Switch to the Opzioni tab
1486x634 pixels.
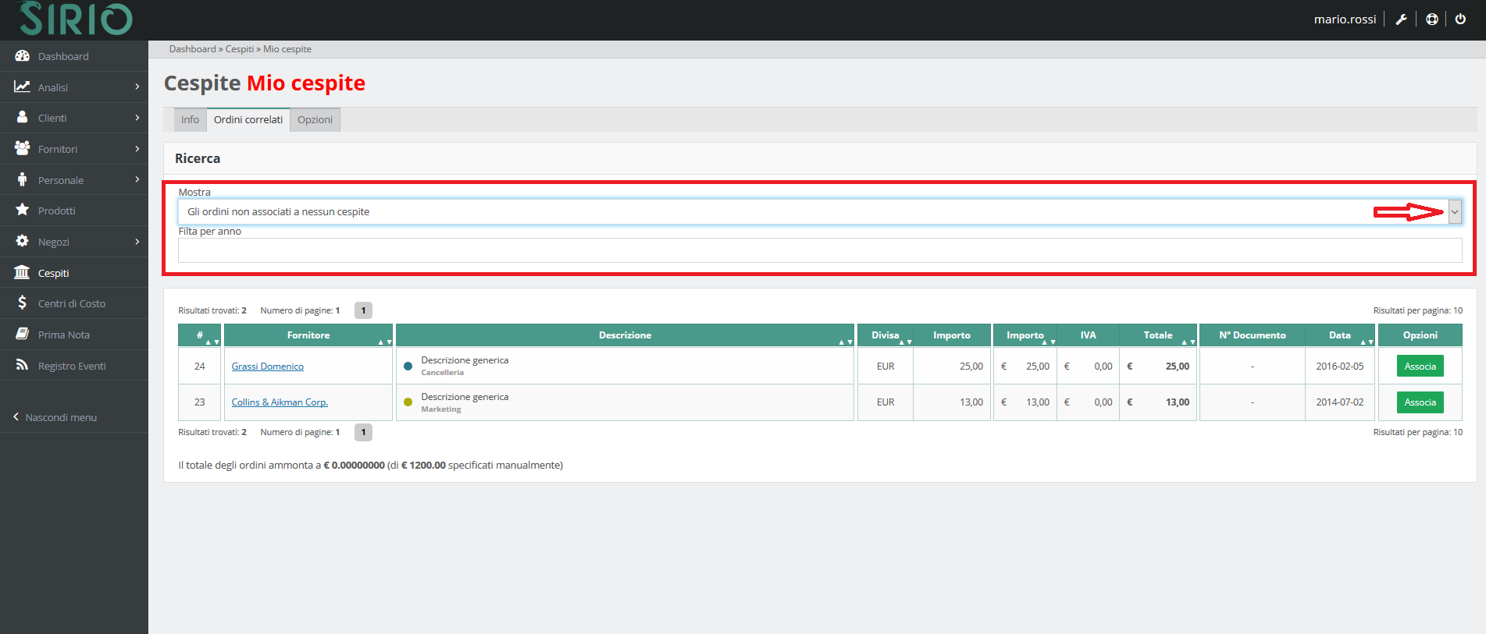tap(315, 120)
